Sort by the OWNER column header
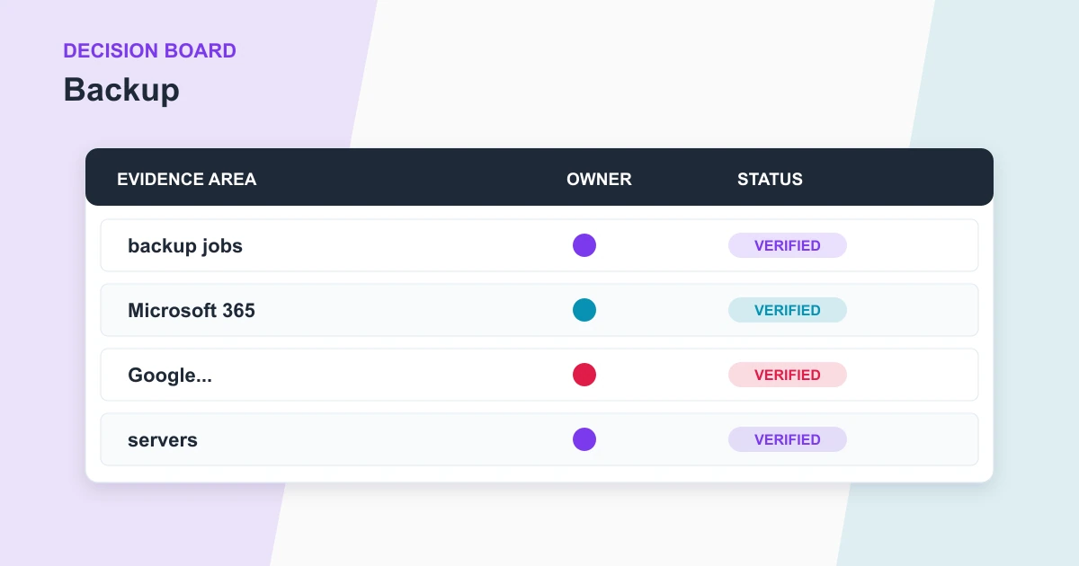This screenshot has width=1079, height=566. (x=599, y=179)
